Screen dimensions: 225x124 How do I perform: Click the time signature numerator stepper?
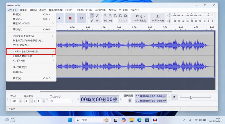pos(31,101)
